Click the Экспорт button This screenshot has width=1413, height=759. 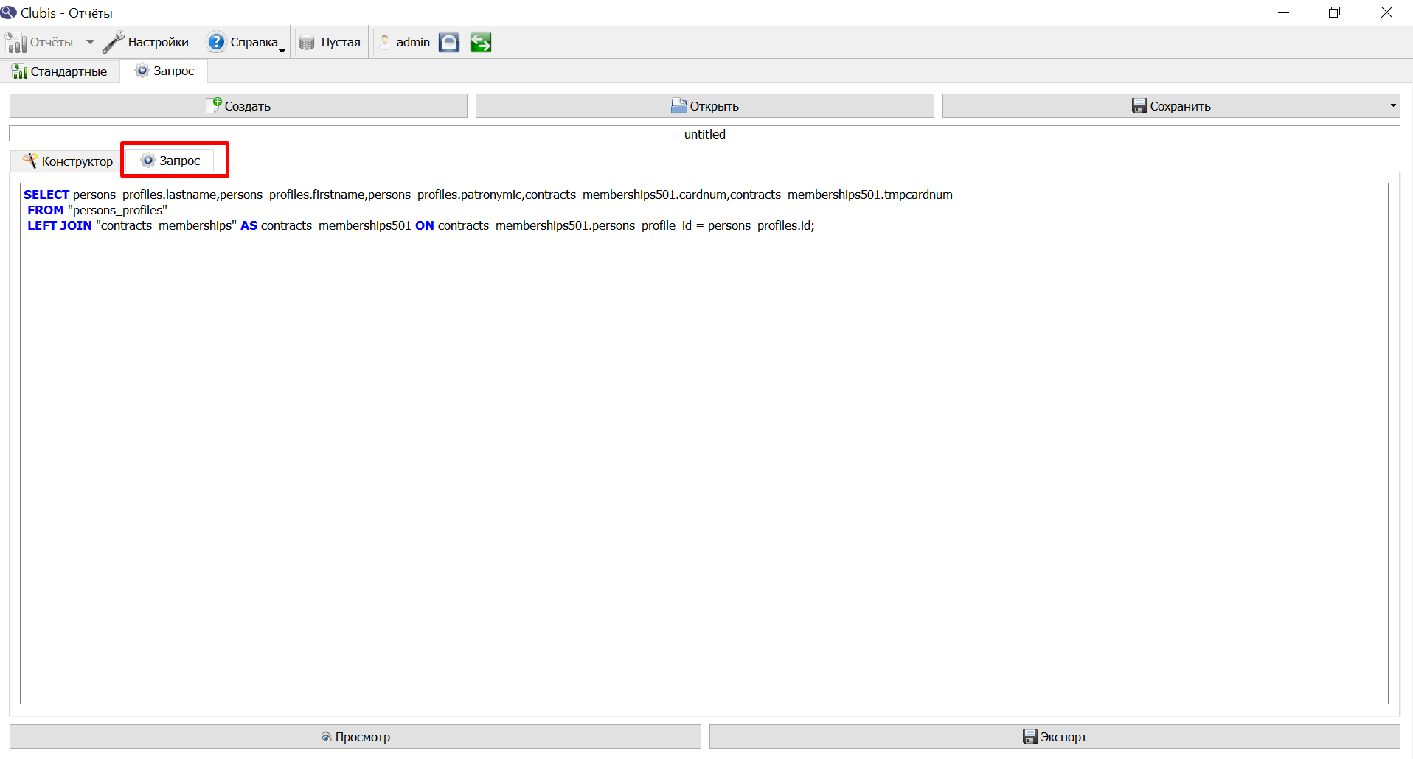1055,736
